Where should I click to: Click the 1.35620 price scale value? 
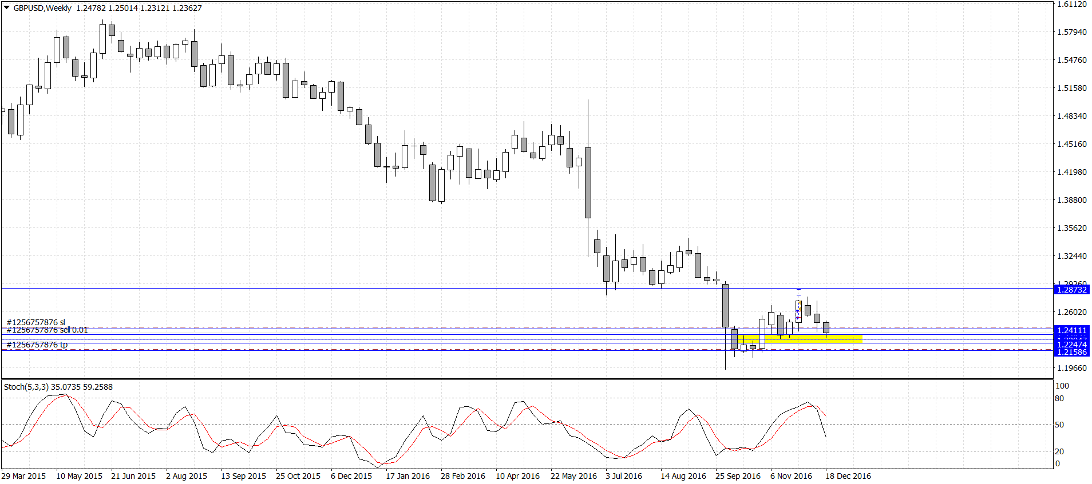coord(1071,228)
